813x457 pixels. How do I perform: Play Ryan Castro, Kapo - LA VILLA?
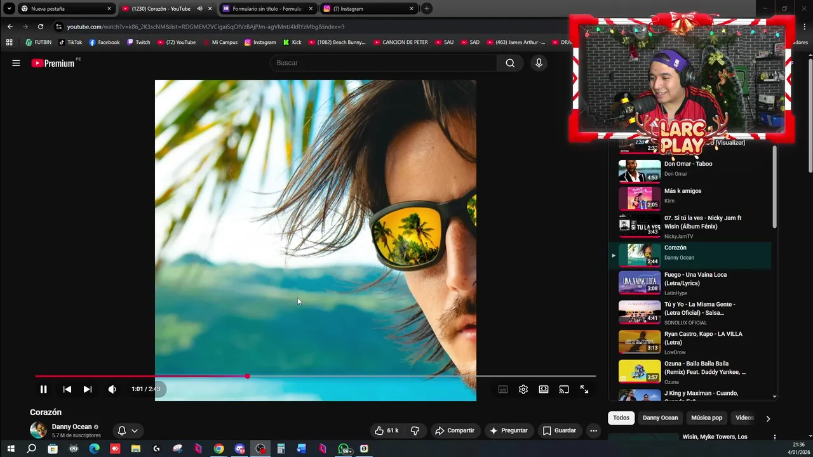(690, 342)
